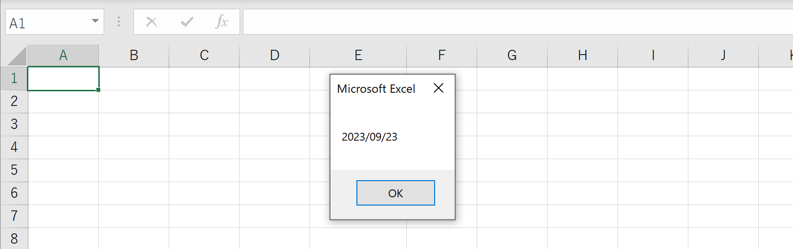Select column J header
This screenshot has height=249, width=793.
724,56
